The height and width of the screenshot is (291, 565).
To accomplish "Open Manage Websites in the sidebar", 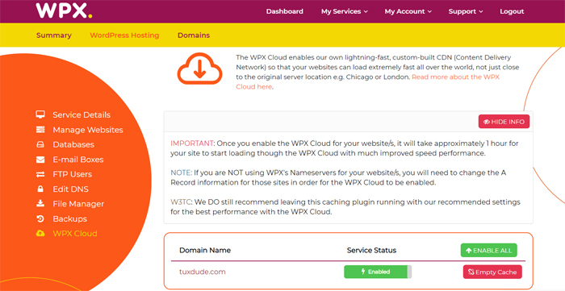I will (88, 130).
